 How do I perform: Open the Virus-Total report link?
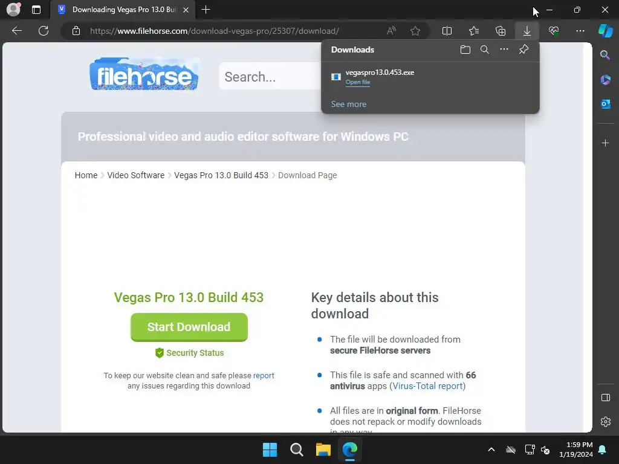click(427, 386)
